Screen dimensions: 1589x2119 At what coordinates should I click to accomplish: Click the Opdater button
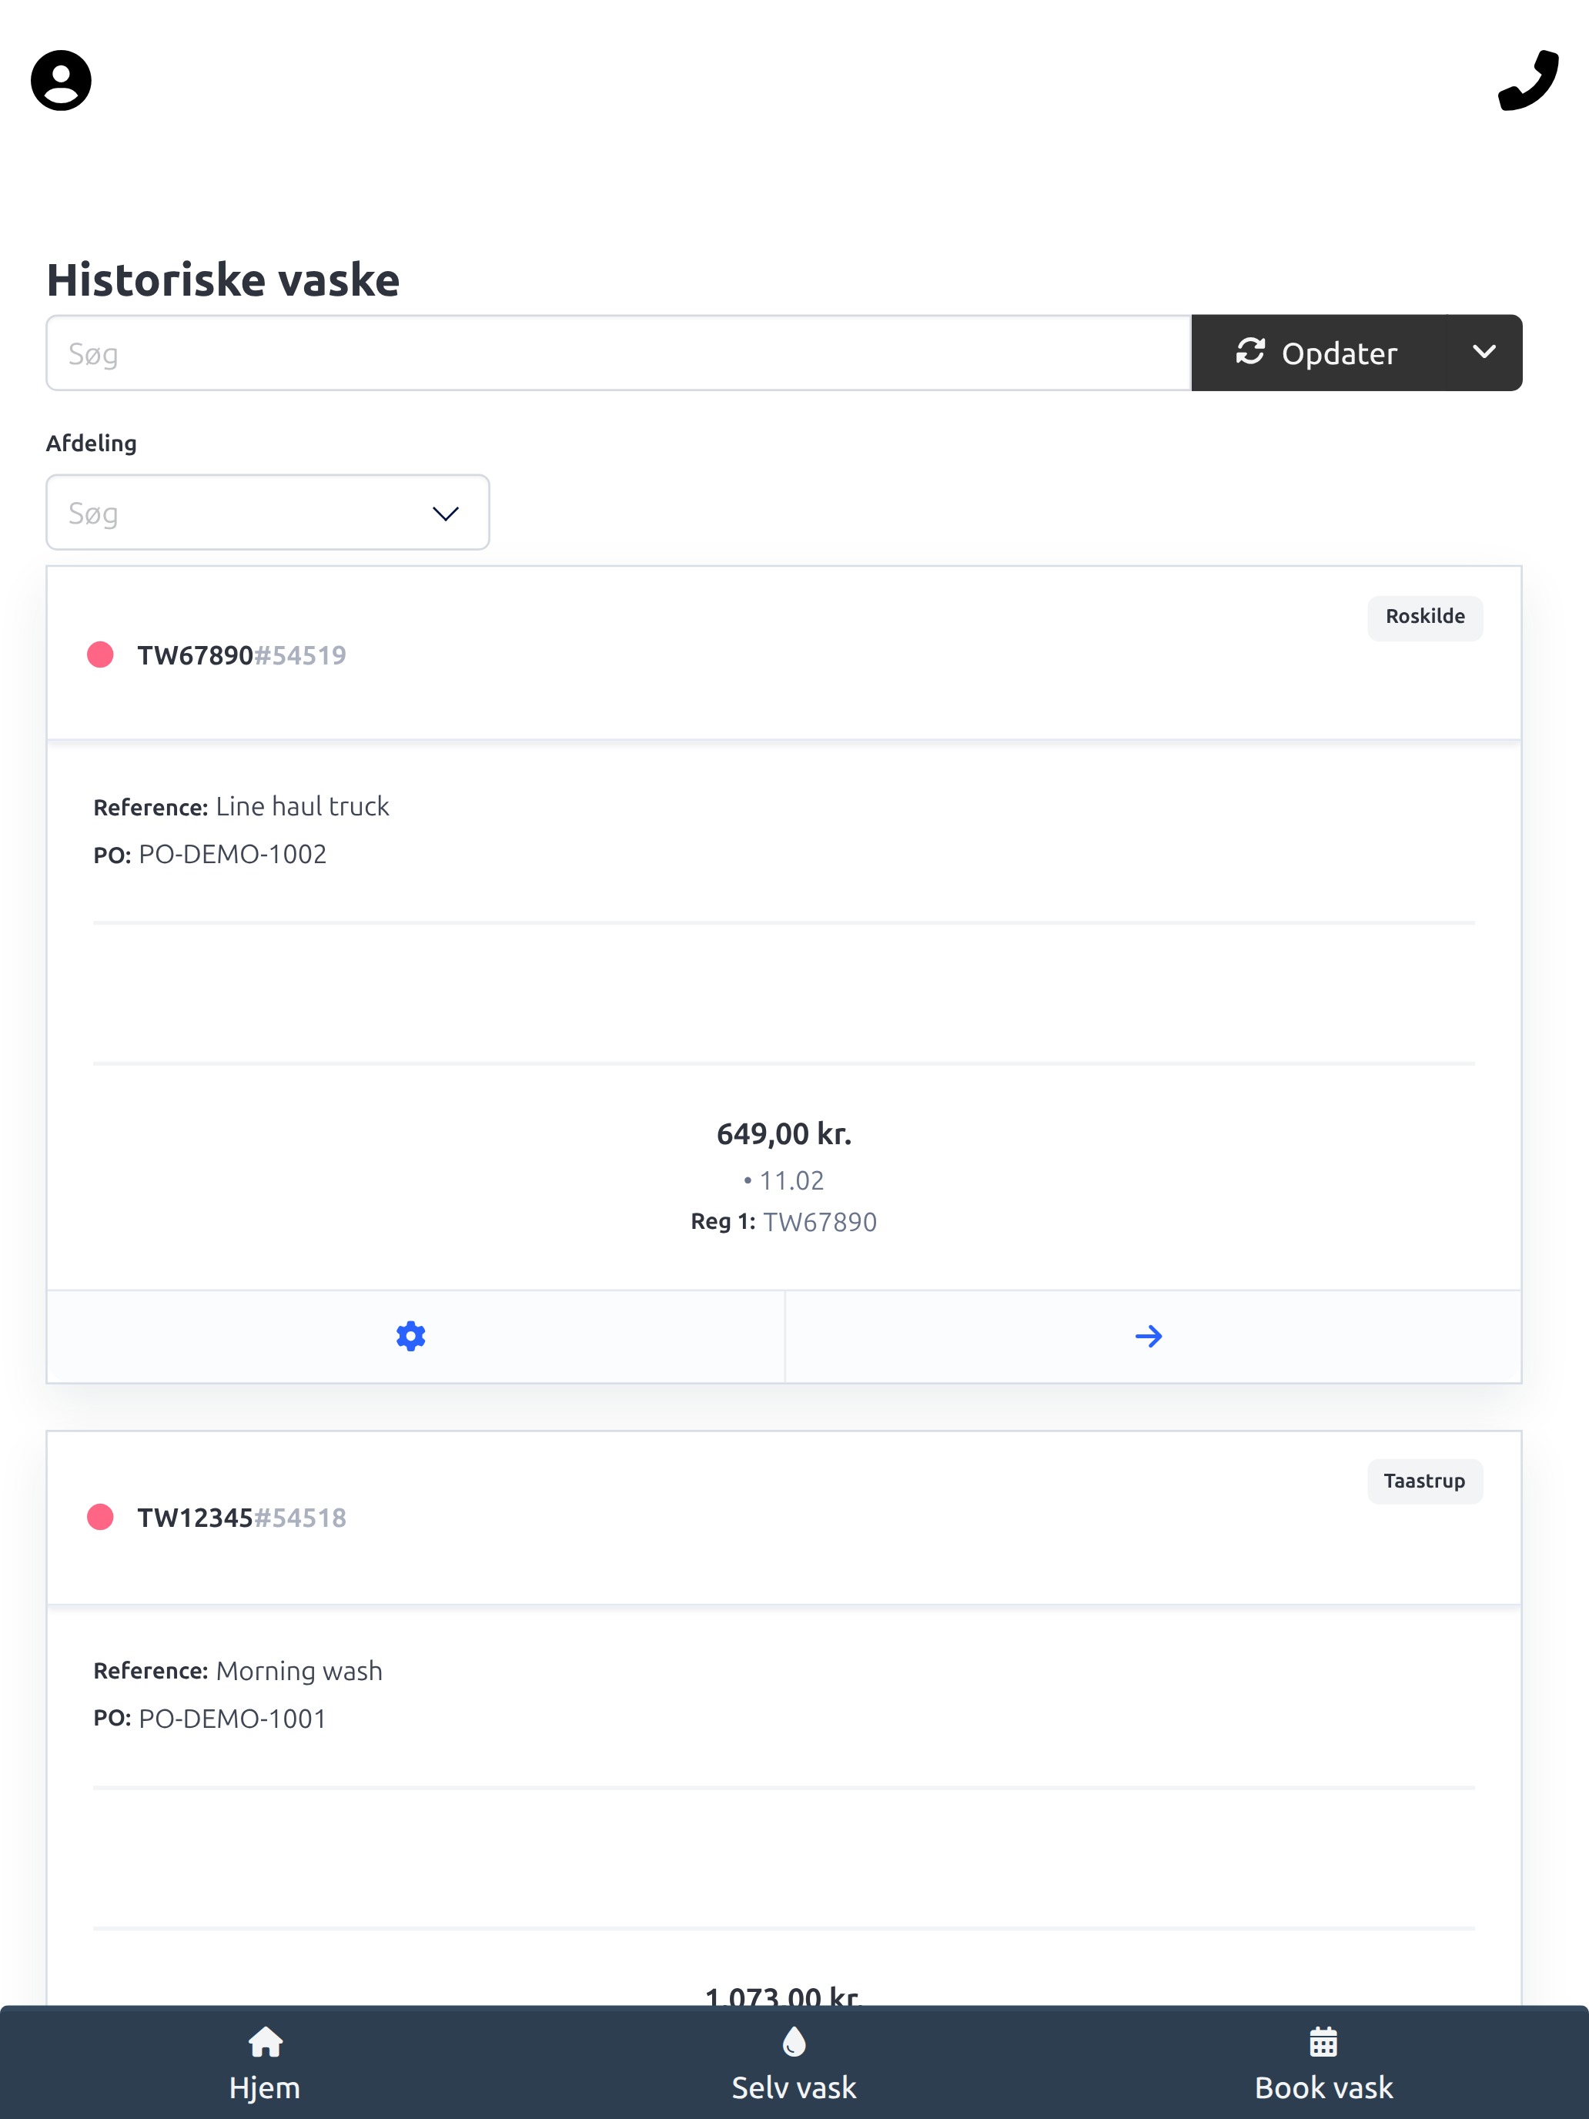[x=1318, y=353]
